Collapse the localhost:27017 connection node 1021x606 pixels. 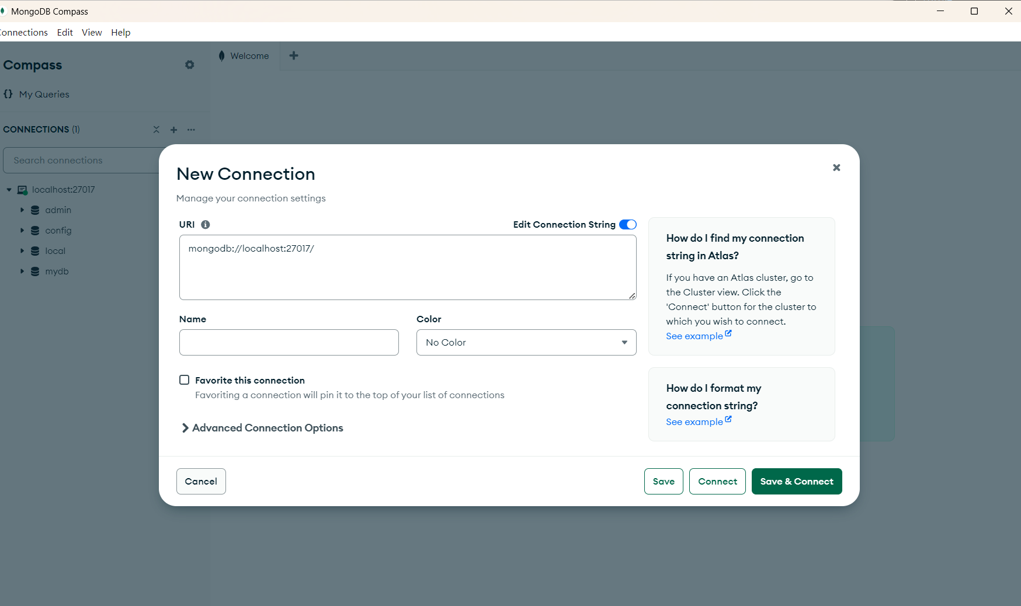(x=9, y=190)
